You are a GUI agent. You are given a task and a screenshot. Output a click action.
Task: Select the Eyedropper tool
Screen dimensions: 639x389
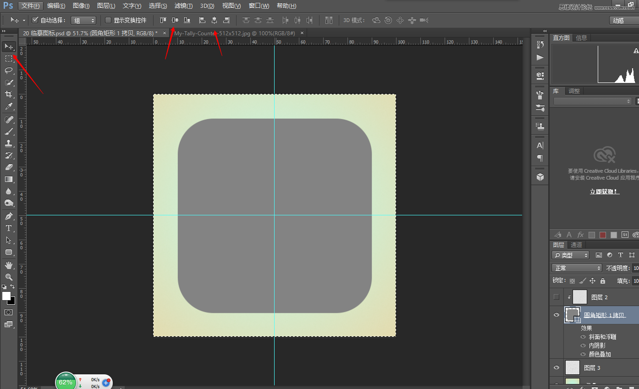[9, 106]
